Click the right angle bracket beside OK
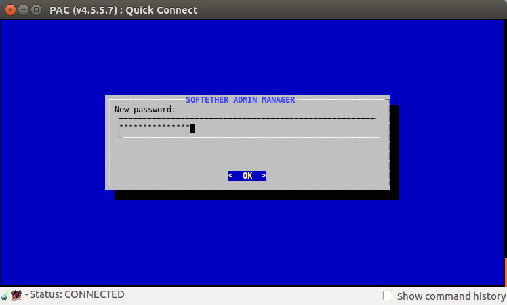The image size is (507, 305). click(264, 176)
